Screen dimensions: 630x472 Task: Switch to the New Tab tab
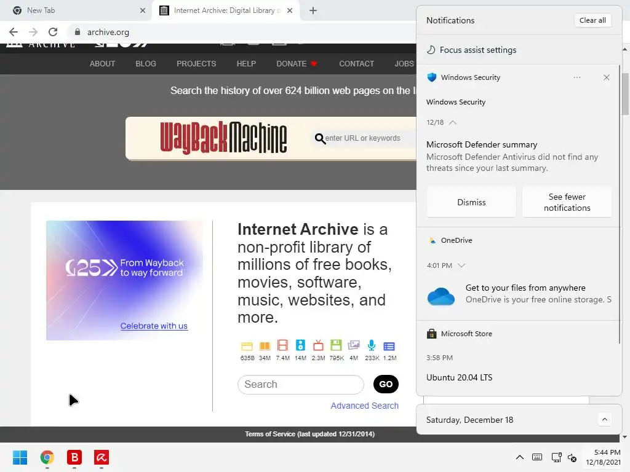coord(76,10)
